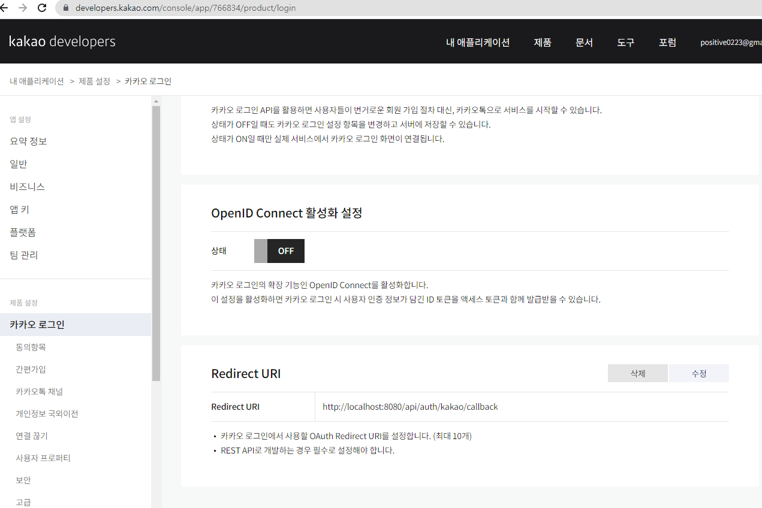Select 카카오 로그인 breadcrumb

pos(148,81)
